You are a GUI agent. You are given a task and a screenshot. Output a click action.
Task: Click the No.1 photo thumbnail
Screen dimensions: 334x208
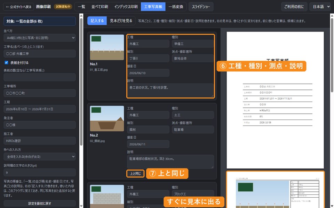[x=107, y=47]
